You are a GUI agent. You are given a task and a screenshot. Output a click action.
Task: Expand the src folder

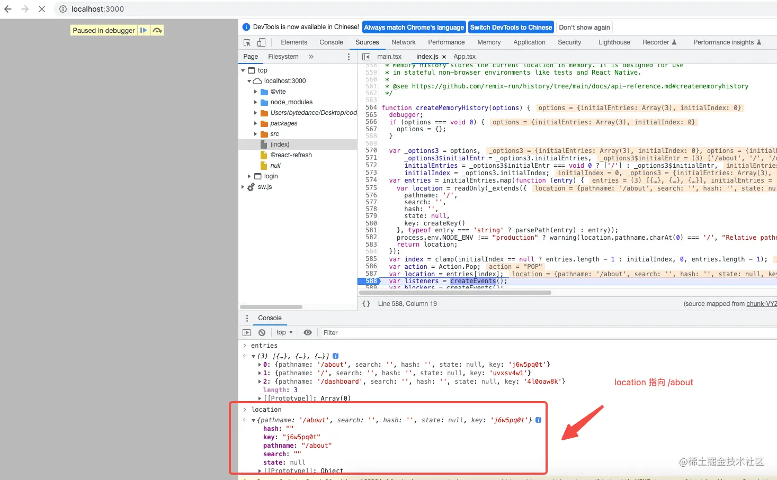pos(255,134)
